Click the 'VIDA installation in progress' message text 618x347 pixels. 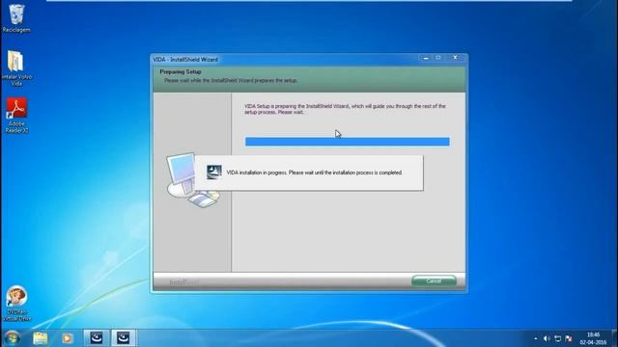(314, 173)
